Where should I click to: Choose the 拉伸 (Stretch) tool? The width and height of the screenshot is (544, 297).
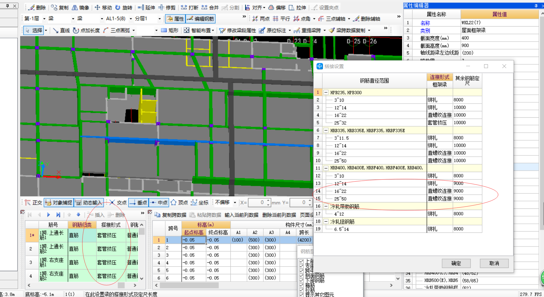[297, 7]
